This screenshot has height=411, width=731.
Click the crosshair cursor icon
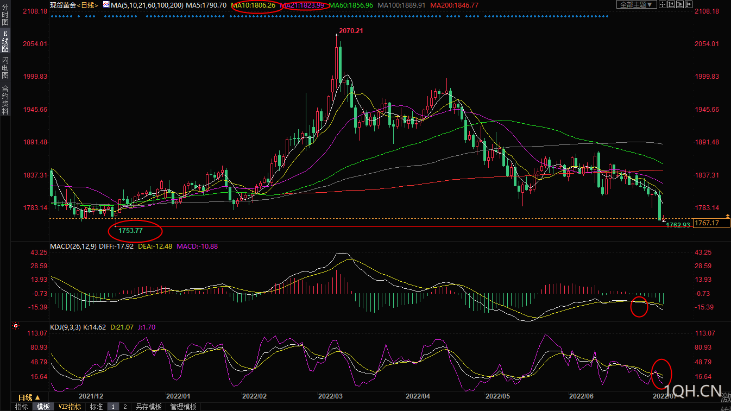pyautogui.click(x=663, y=4)
